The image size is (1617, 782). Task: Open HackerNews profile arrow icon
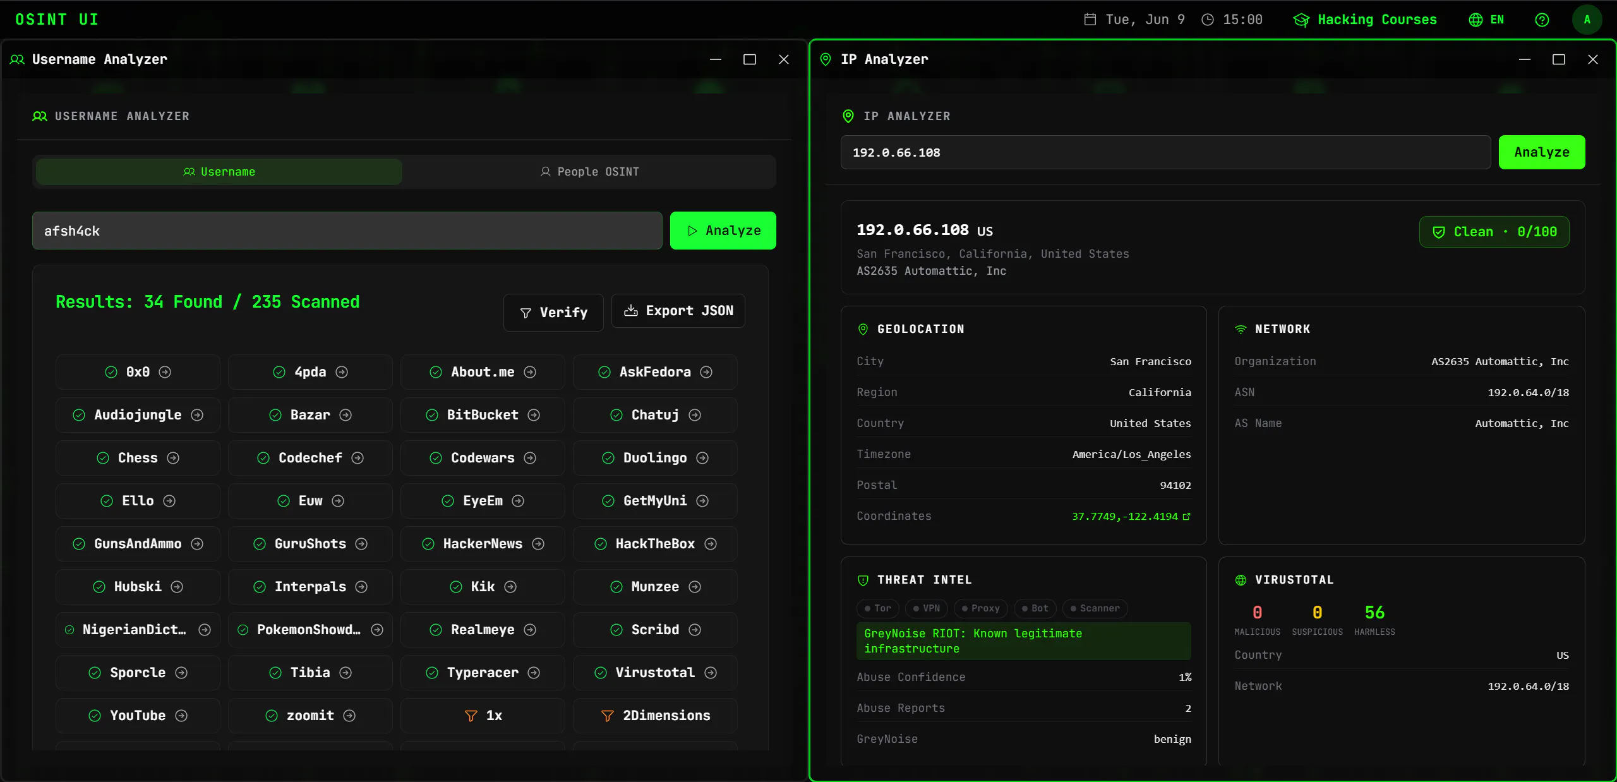point(538,544)
